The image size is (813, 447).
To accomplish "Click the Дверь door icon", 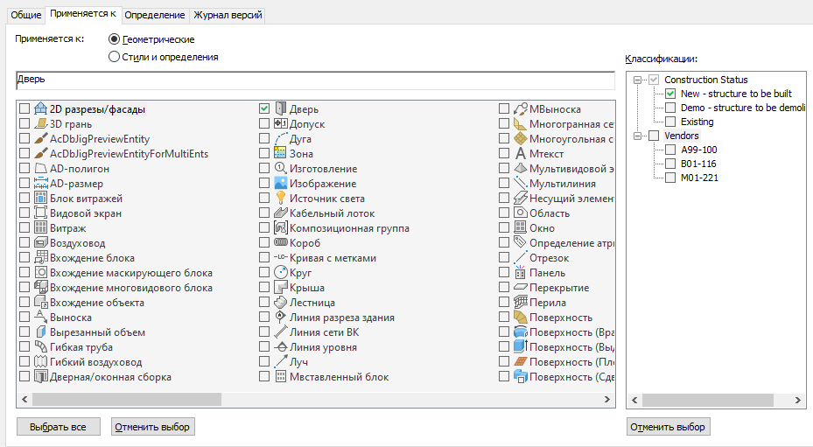I will click(281, 109).
